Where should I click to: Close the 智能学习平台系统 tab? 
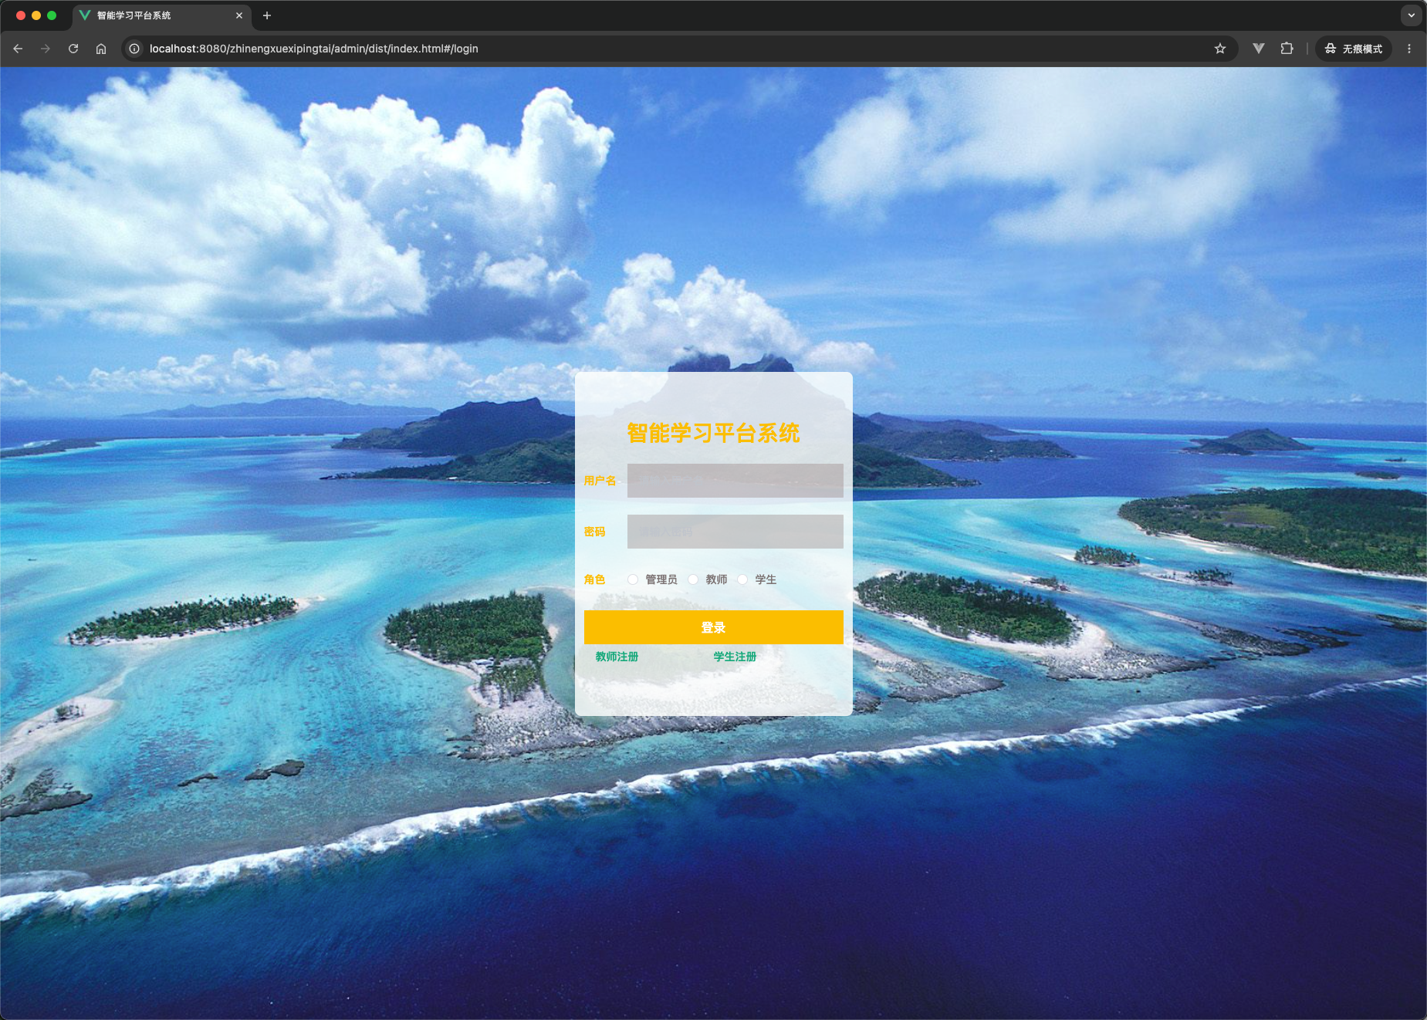click(x=239, y=15)
